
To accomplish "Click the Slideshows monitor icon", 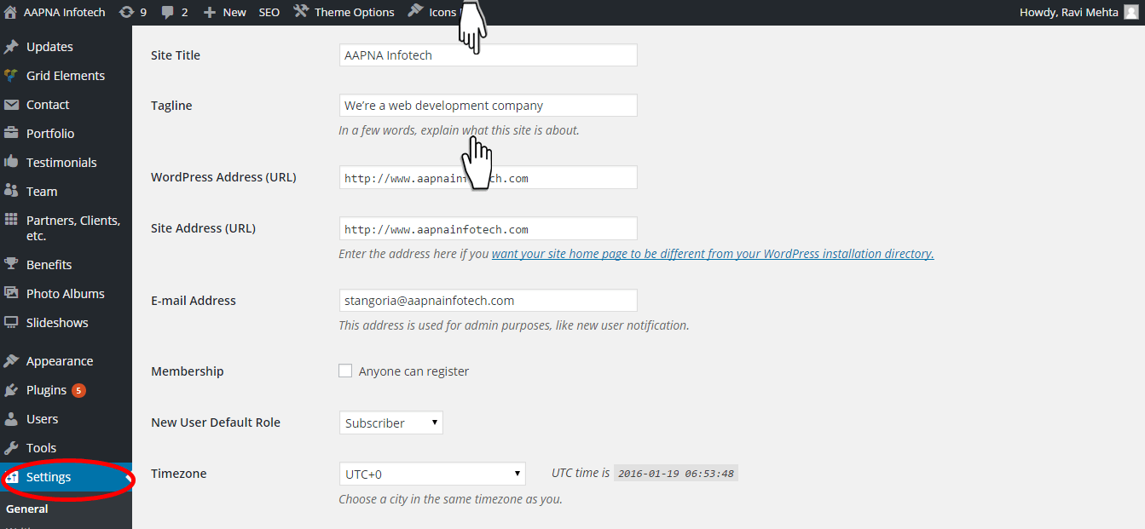I will click(x=11, y=323).
